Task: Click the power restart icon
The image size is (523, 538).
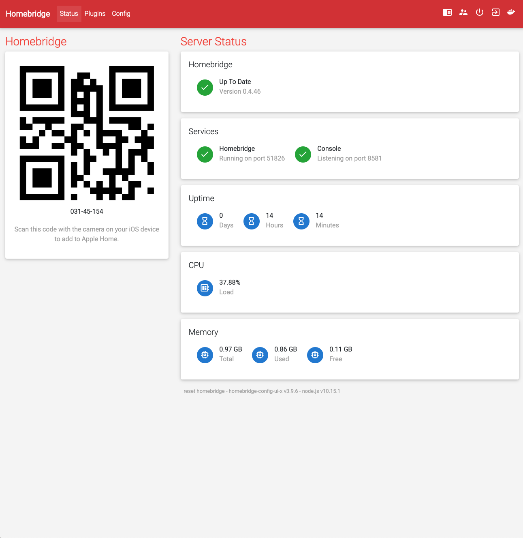Action: click(x=480, y=13)
